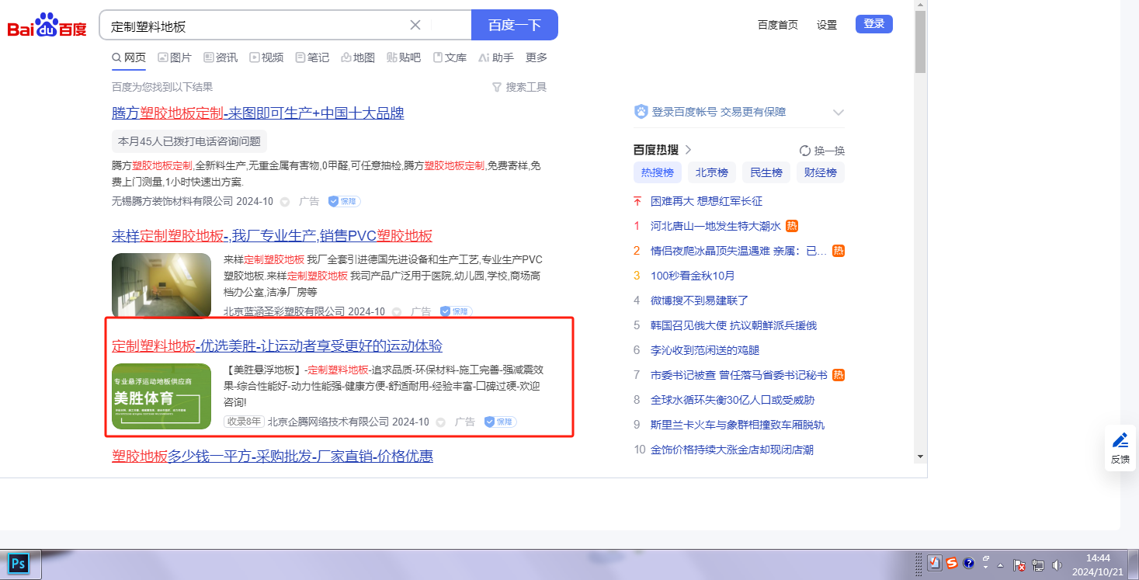
Task: Open the 定制塑料地板-优选美胜 result link
Action: 277,346
